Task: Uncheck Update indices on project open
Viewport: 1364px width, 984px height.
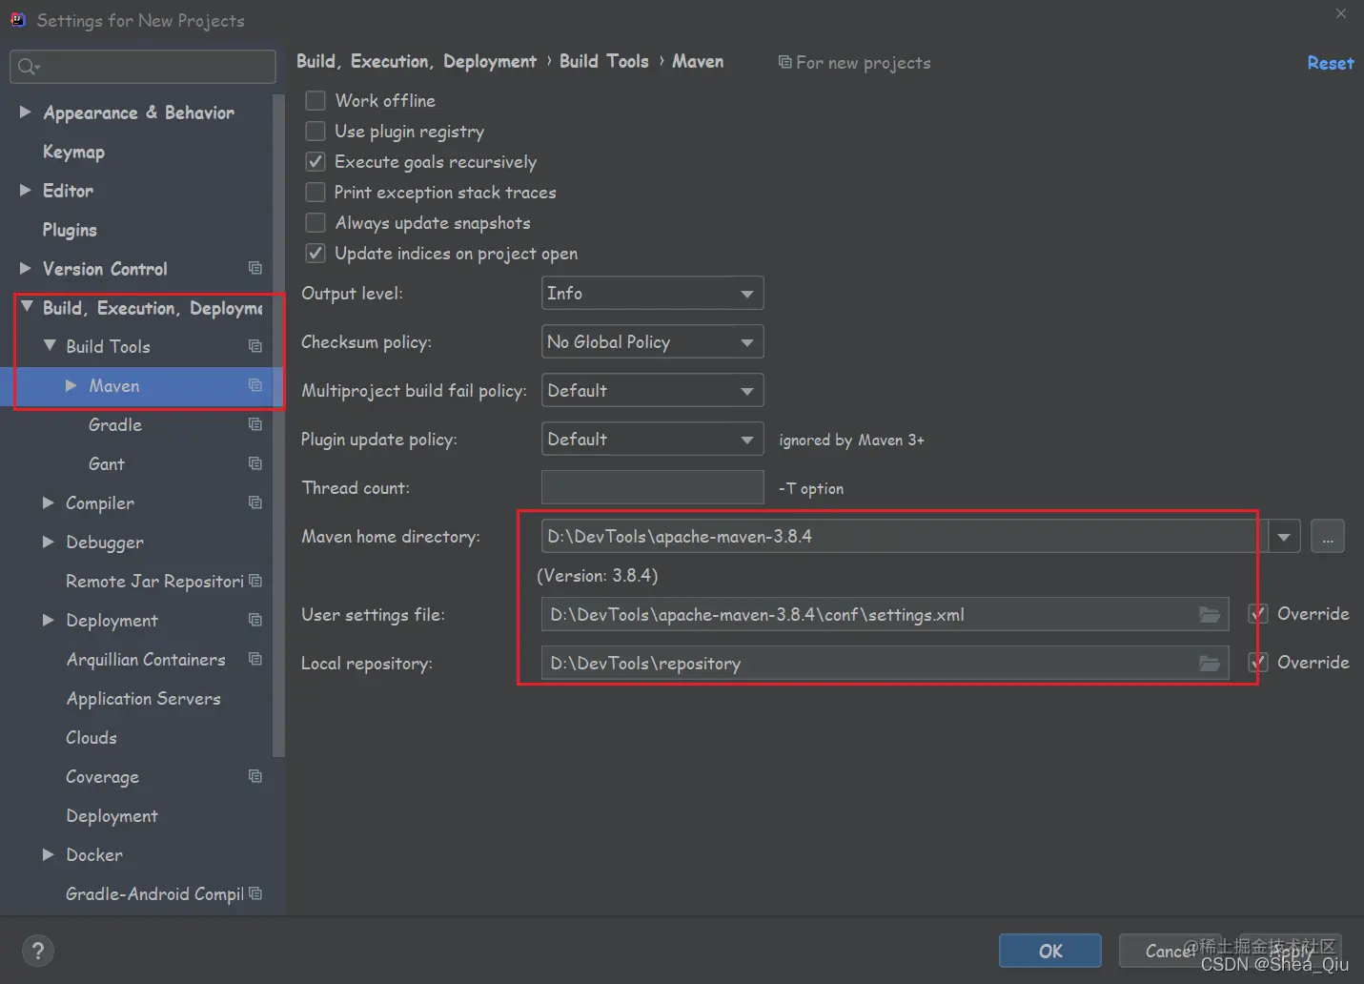Action: [316, 253]
